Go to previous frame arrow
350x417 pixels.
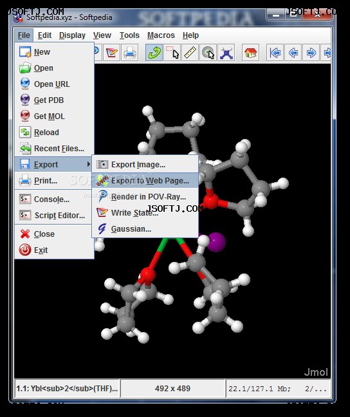click(x=293, y=52)
